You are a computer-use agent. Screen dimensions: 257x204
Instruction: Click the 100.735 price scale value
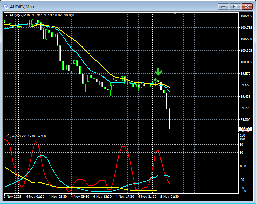[x=246, y=28]
